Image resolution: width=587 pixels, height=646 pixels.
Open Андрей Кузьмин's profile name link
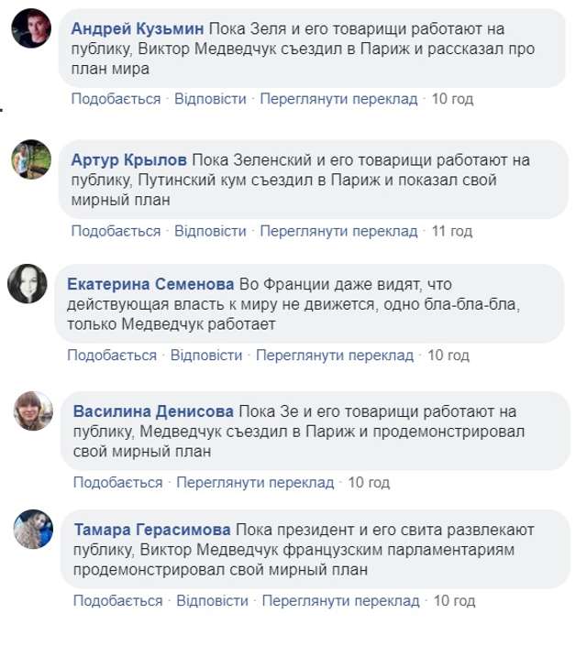[x=138, y=28]
